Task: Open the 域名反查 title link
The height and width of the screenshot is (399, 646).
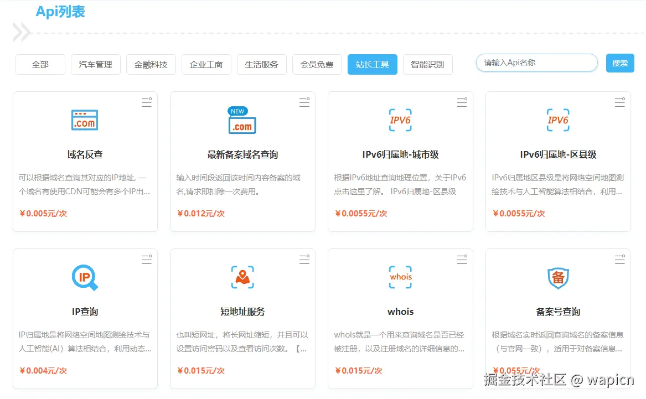Action: (85, 155)
